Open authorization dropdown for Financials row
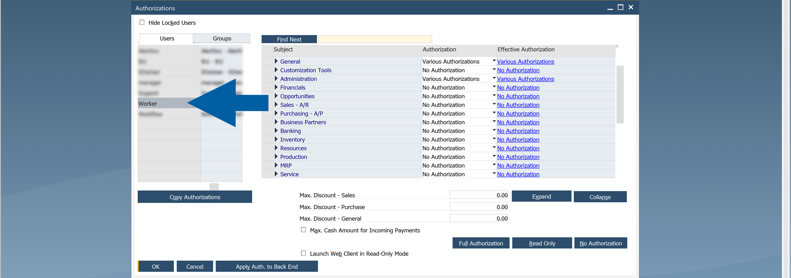The image size is (791, 278). (x=494, y=87)
